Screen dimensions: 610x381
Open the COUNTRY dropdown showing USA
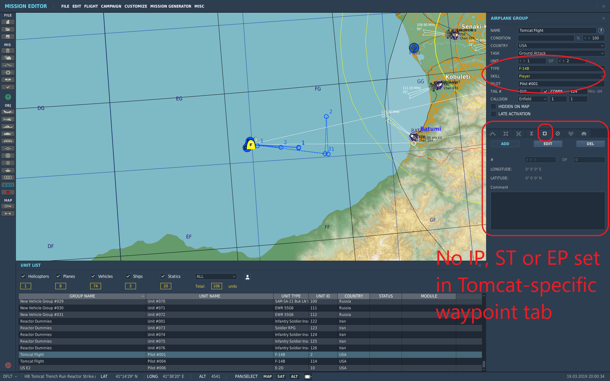click(x=561, y=46)
